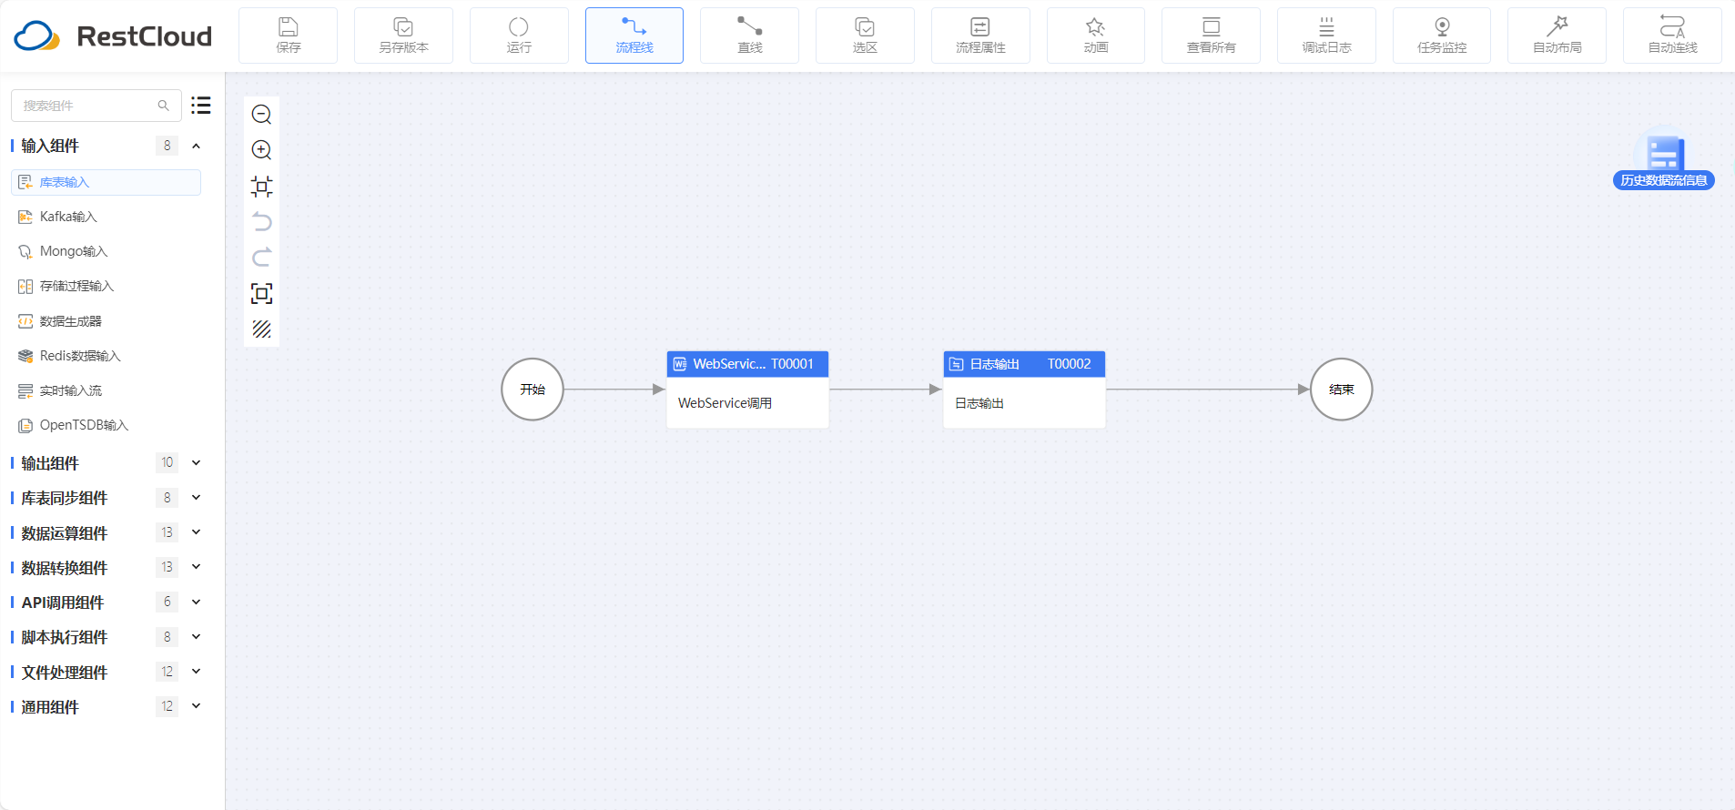Zoom in the canvas with plus magnifier
The image size is (1735, 810).
coord(261,150)
